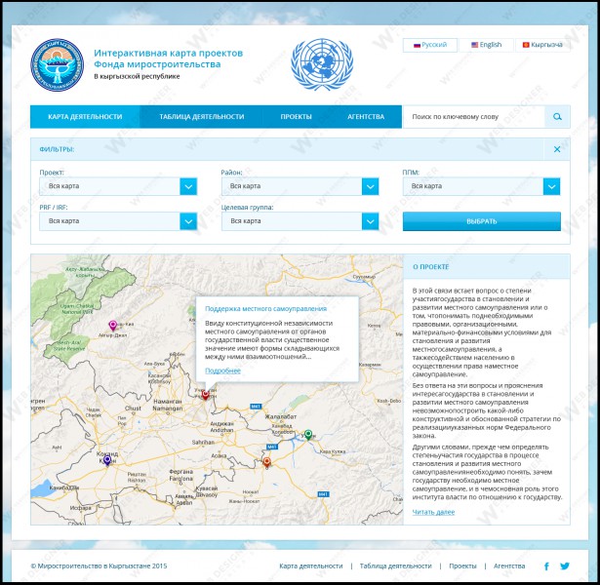Close the filters panel with the X icon
Viewport: 600px width, 585px height.
tap(557, 149)
